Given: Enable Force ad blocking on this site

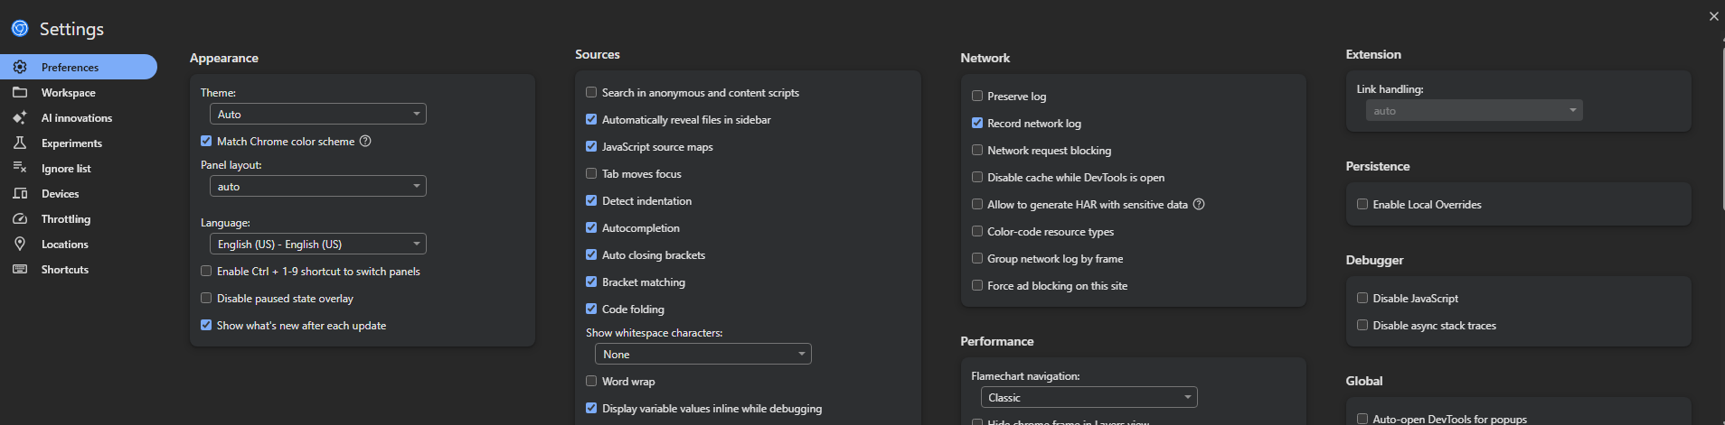Looking at the screenshot, I should pos(977,285).
